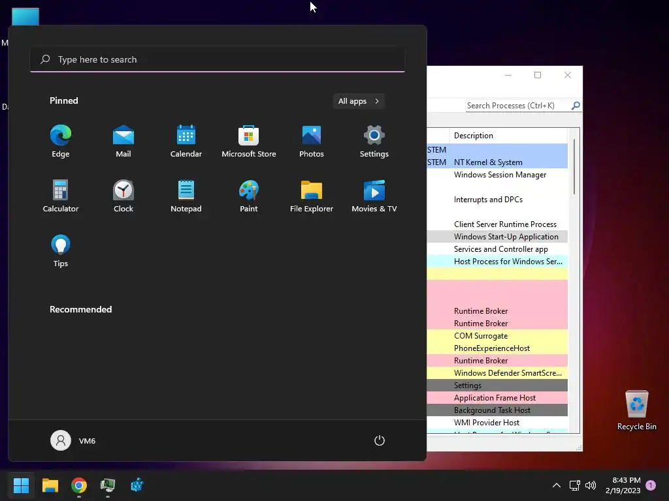Select the PhoneExperienceHost row
This screenshot has width=669, height=501.
click(497, 348)
